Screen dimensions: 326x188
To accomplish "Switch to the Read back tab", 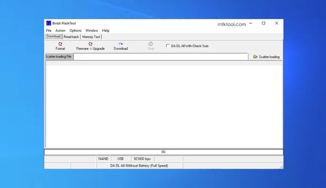I will [x=71, y=37].
